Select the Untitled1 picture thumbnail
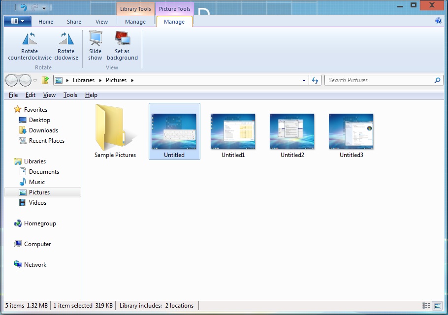The width and height of the screenshot is (448, 315). pyautogui.click(x=233, y=136)
